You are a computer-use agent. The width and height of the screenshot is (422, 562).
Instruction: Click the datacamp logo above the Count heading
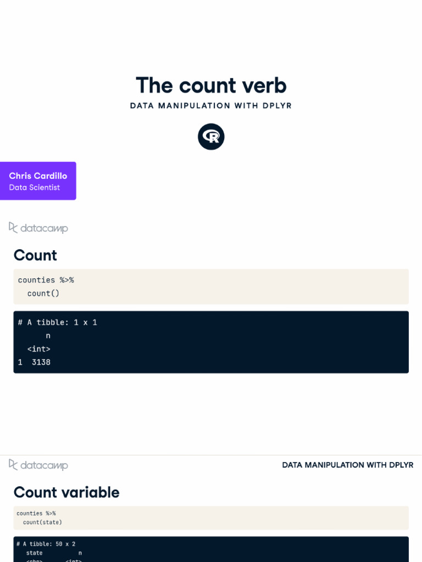click(x=38, y=228)
